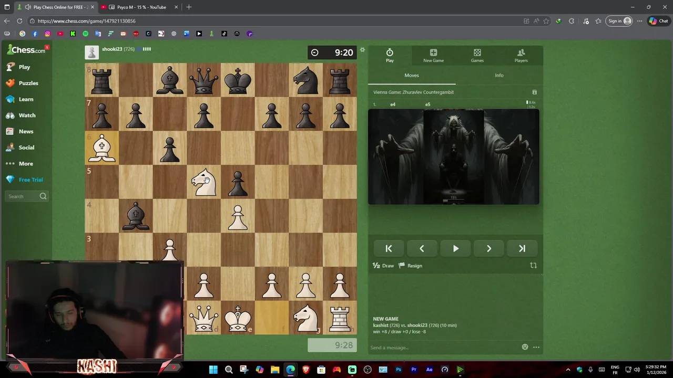Click the e4 move in move list
The image size is (673, 378).
coord(393,104)
